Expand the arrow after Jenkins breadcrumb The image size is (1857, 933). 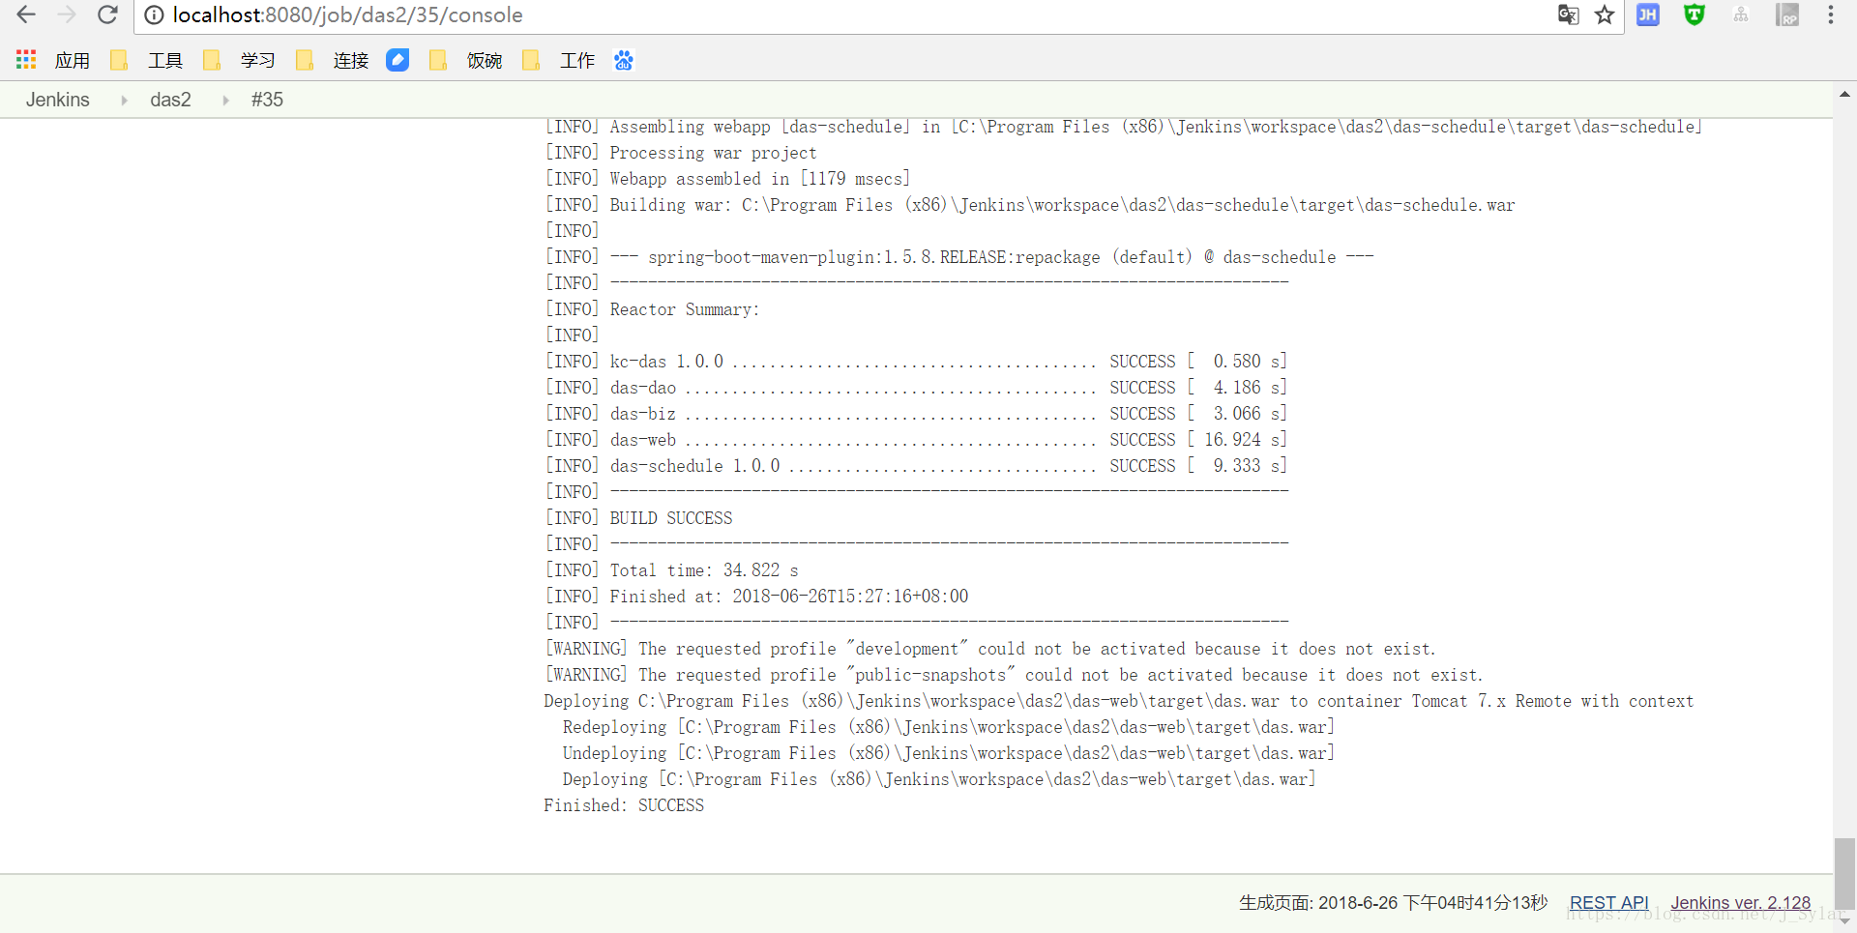pyautogui.click(x=124, y=100)
